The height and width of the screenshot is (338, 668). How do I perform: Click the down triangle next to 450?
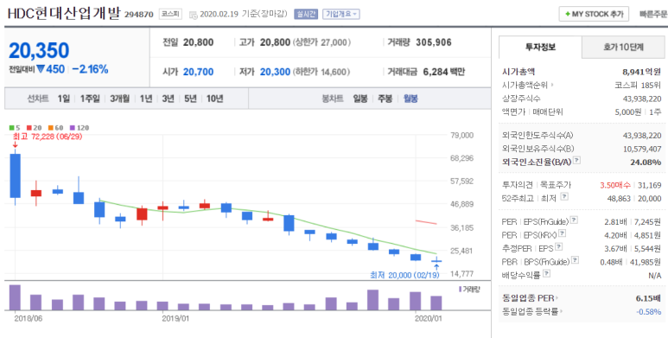[x=41, y=69]
